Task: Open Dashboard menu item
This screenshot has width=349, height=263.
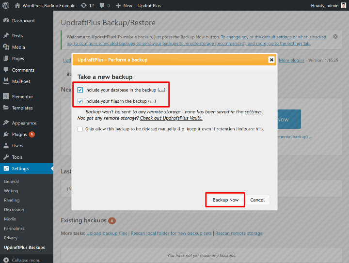Action: [23, 21]
